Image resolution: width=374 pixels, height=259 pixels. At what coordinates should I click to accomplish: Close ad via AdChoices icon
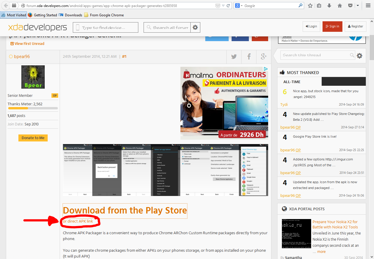tap(266, 69)
